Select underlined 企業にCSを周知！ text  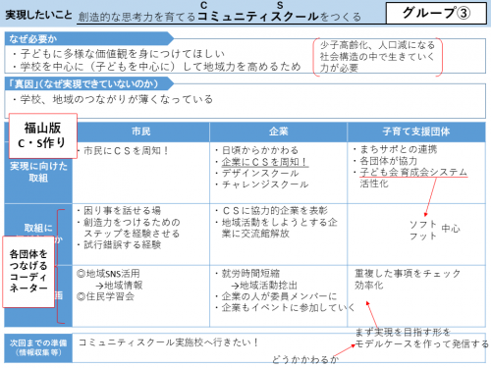(265, 162)
